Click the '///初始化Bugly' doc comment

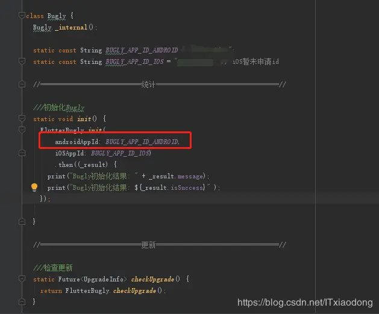(x=58, y=107)
